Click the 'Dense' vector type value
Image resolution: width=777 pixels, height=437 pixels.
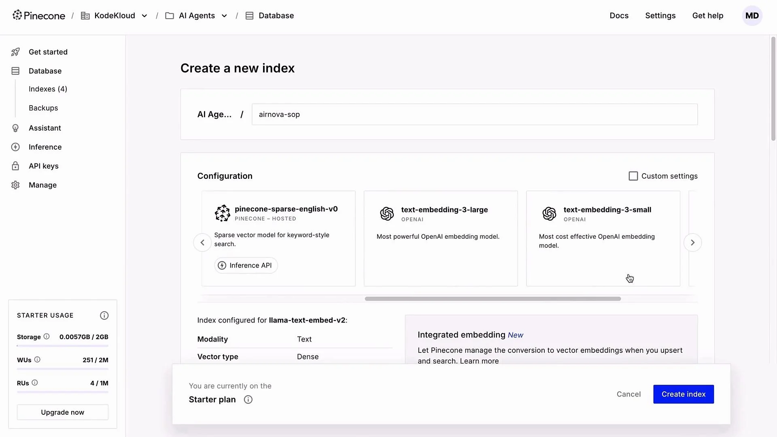308,356
